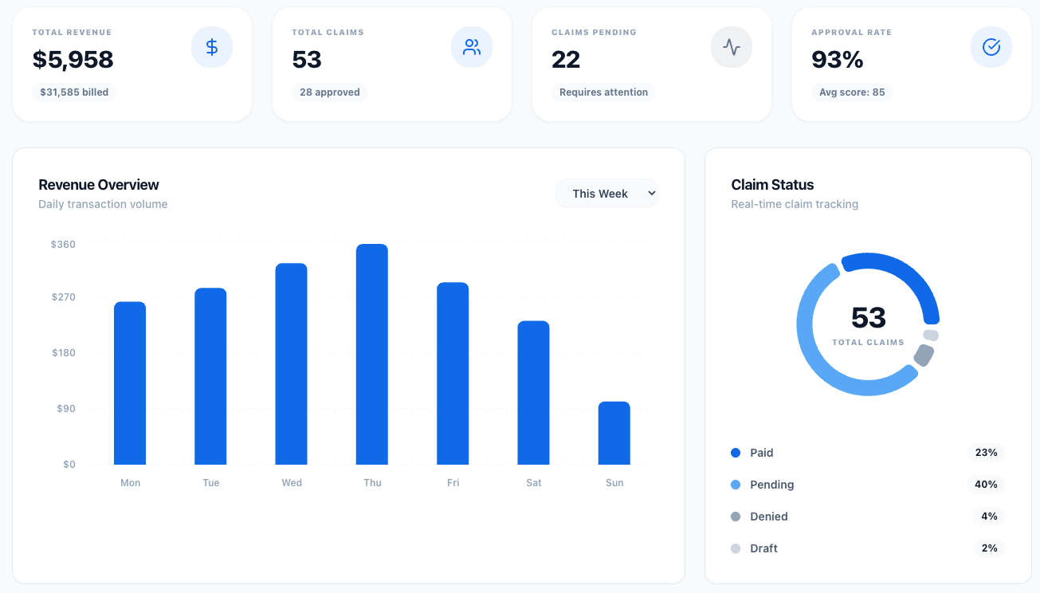Click the Requires attention badge
The image size is (1040, 593).
click(x=603, y=92)
